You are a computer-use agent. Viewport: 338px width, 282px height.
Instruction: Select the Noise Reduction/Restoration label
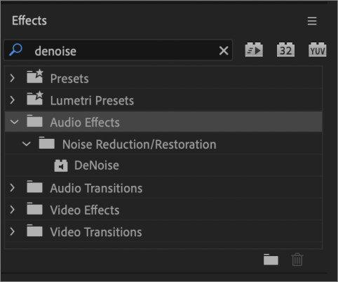[140, 145]
